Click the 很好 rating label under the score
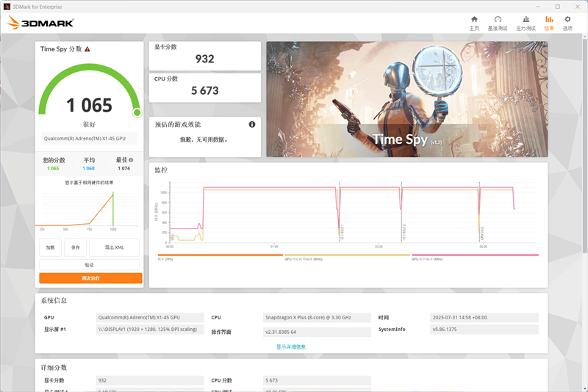The width and height of the screenshot is (588, 392). (89, 124)
